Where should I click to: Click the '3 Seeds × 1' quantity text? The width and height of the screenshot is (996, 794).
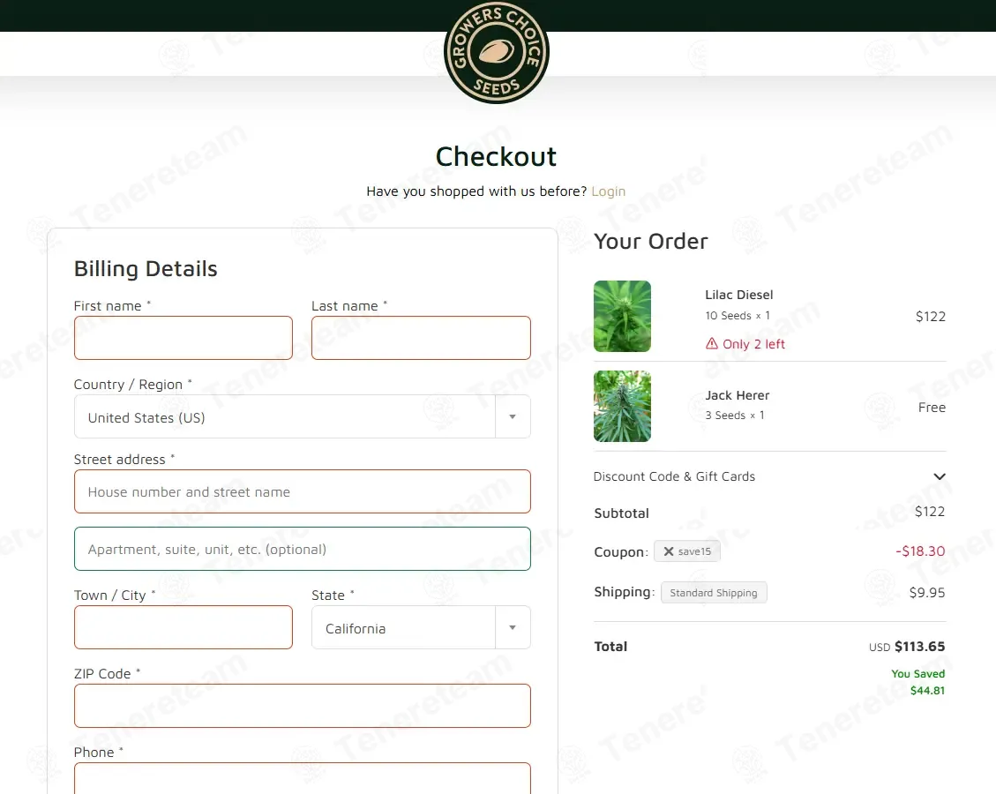tap(735, 416)
